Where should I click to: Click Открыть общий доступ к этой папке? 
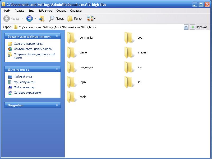click(34, 56)
